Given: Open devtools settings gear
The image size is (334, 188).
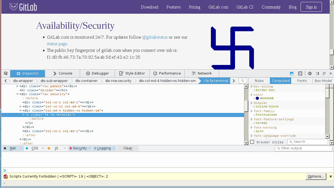Looking at the screenshot, I should tap(310, 73).
